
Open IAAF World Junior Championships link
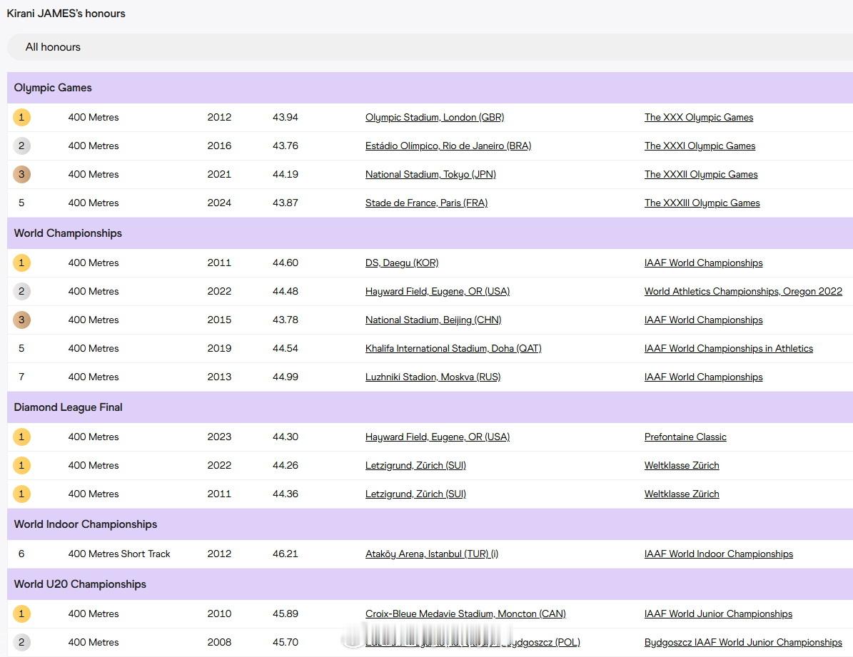point(718,613)
